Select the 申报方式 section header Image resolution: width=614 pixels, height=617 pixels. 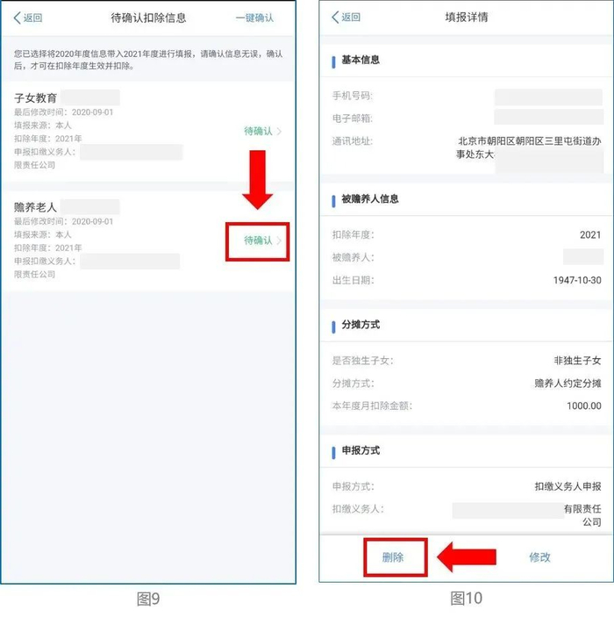coord(361,450)
